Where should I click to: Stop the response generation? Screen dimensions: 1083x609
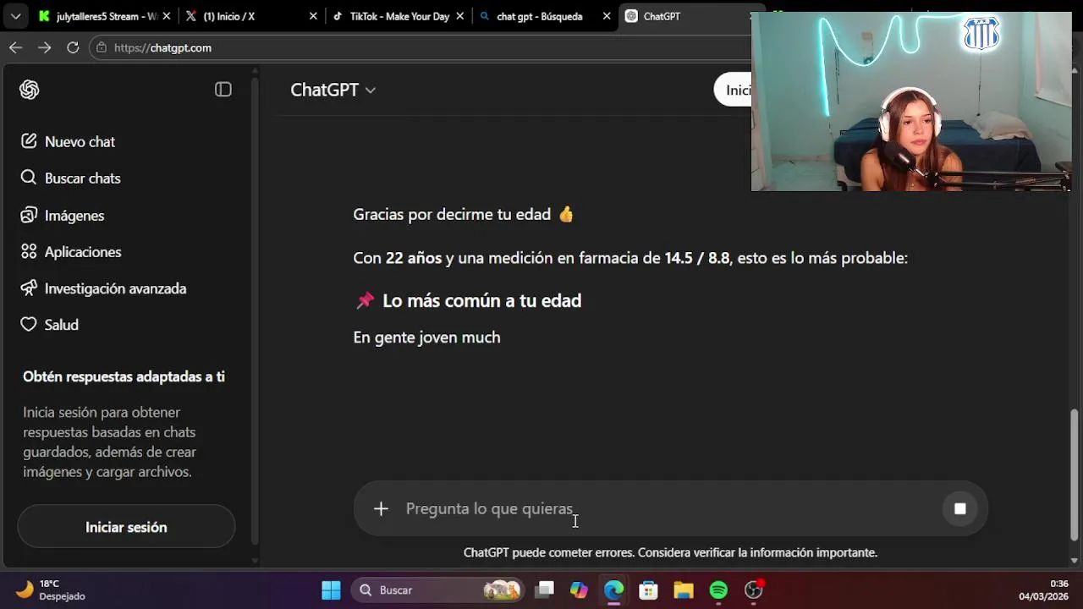959,508
